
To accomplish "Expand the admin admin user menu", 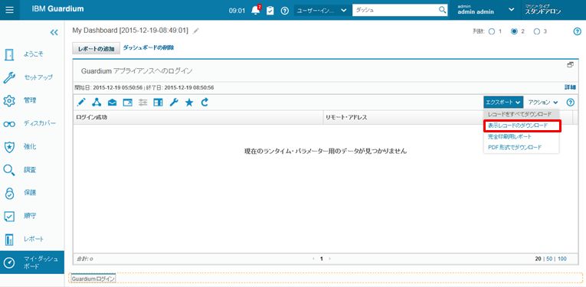I will (x=511, y=11).
